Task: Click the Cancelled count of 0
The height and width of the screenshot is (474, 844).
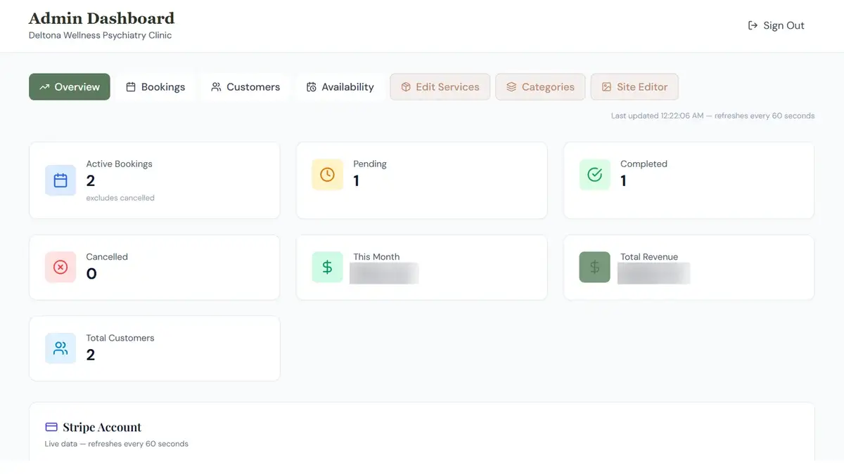Action: (x=91, y=274)
